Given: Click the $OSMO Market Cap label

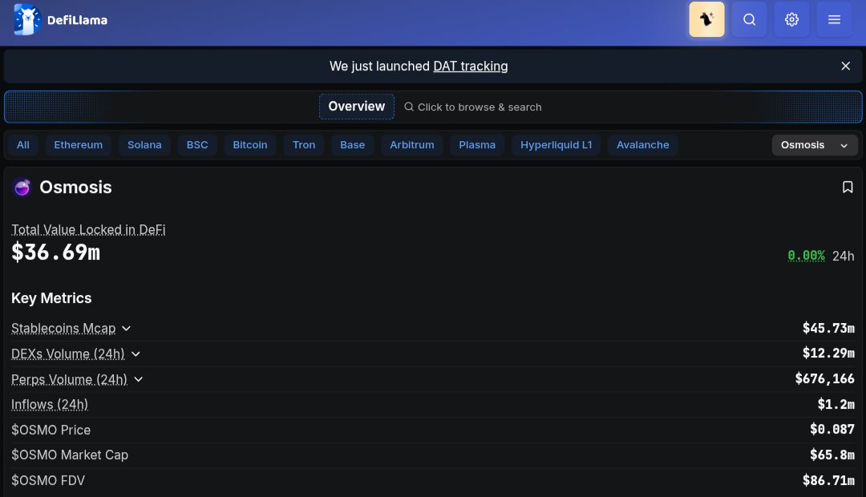Looking at the screenshot, I should [70, 455].
